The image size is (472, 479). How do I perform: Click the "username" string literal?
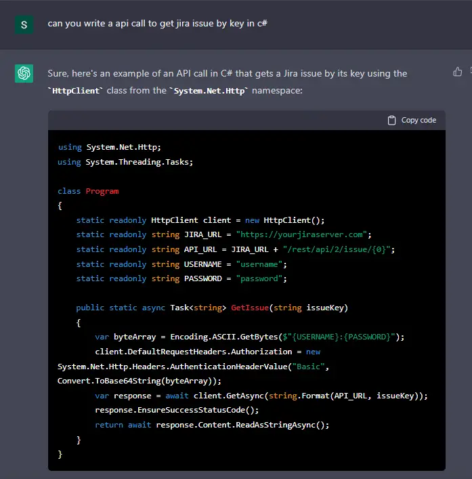pos(259,264)
